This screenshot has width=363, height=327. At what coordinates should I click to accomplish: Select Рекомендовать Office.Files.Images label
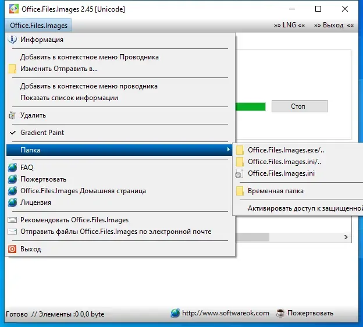[x=74, y=220]
